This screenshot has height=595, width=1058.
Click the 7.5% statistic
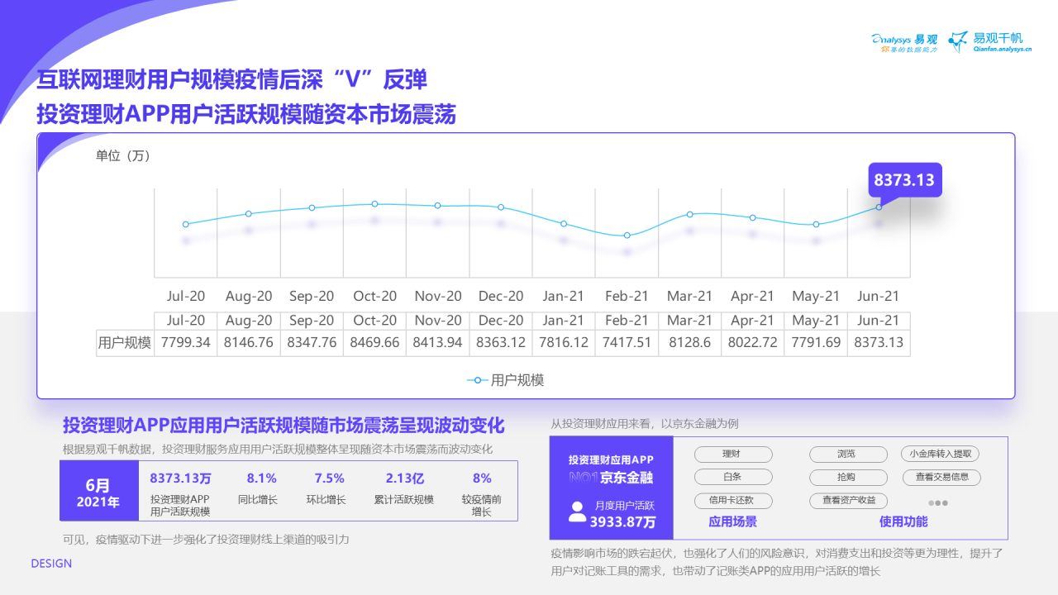click(x=330, y=478)
